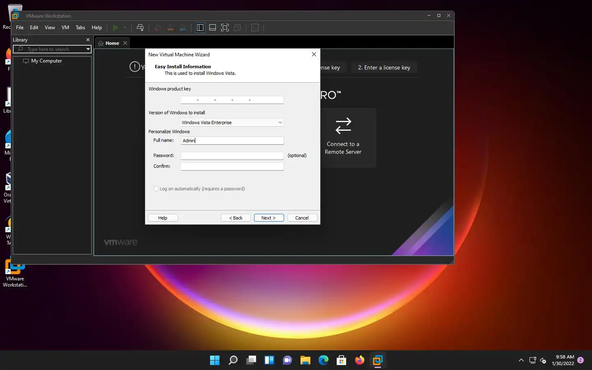This screenshot has width=592, height=370.
Task: Open the Tabs menu
Action: point(80,28)
